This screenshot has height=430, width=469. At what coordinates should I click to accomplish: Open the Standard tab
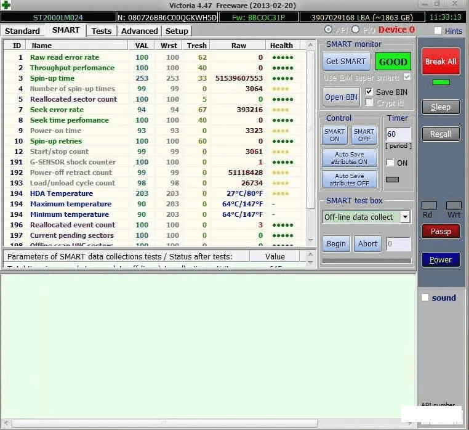coord(22,31)
